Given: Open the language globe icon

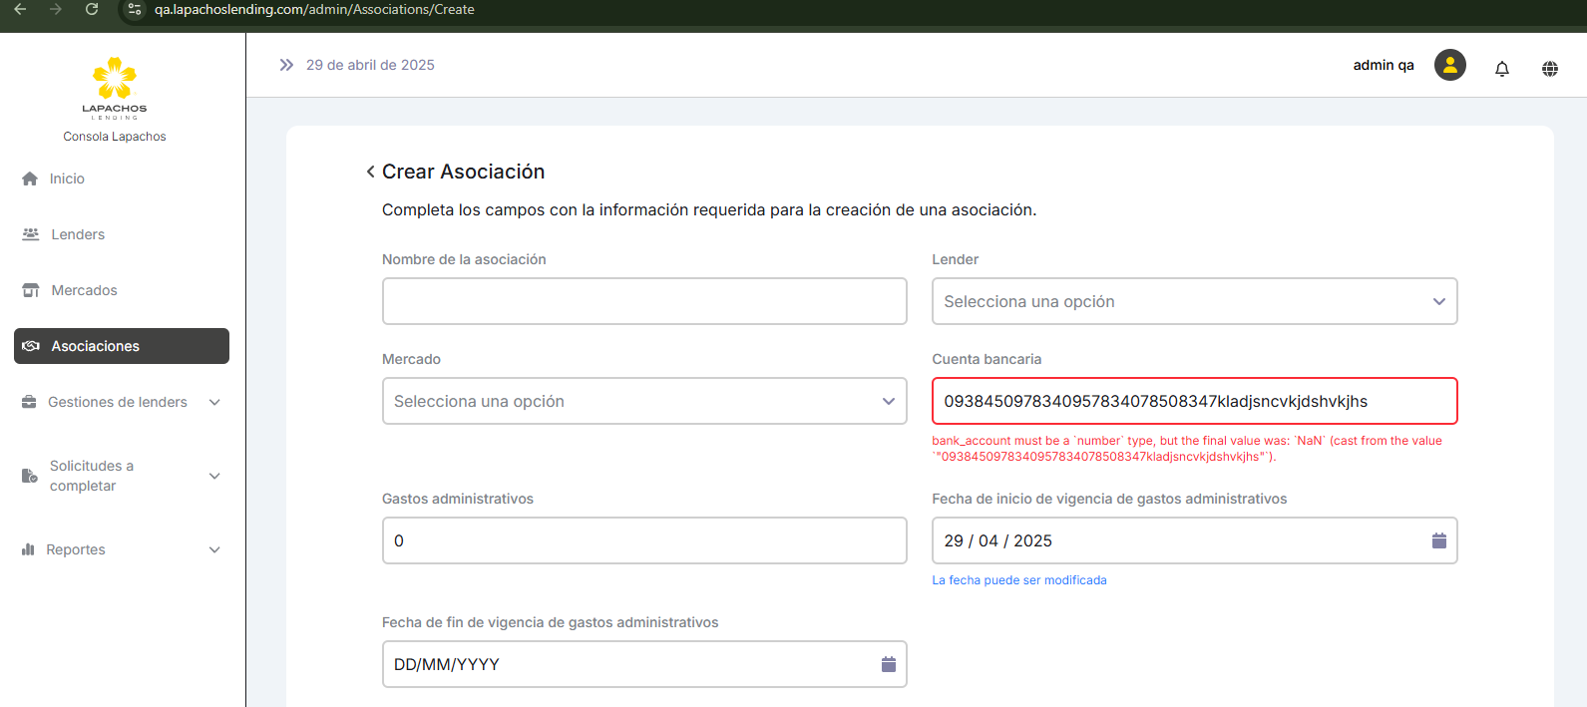Looking at the screenshot, I should pyautogui.click(x=1549, y=68).
